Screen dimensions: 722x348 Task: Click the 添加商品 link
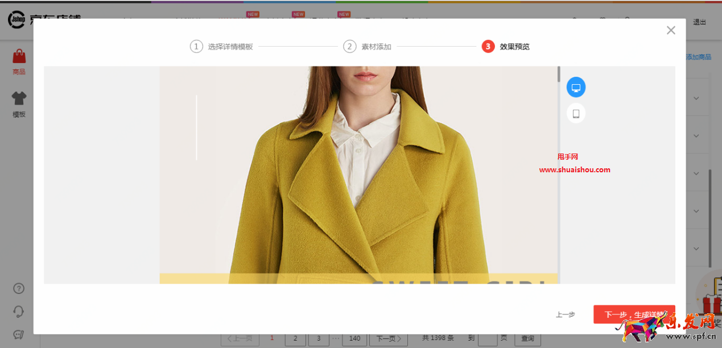coord(699,57)
